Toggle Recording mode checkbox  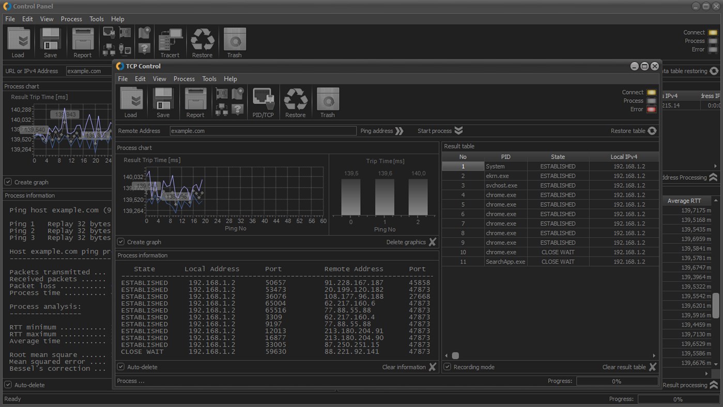(x=448, y=367)
